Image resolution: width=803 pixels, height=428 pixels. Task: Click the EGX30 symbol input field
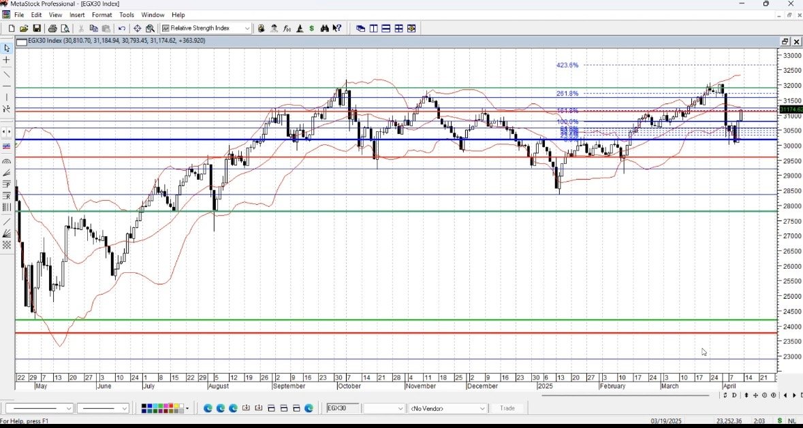343,408
